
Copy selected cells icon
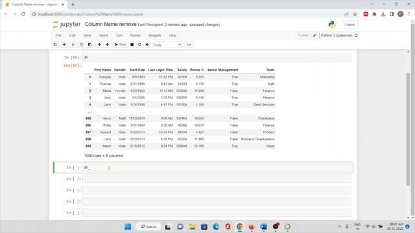[x=82, y=45]
